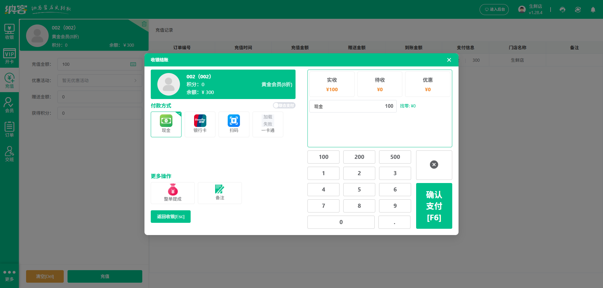Screen dimensions: 603x288
Task: Click the 现金 amount input field
Action: (x=353, y=106)
